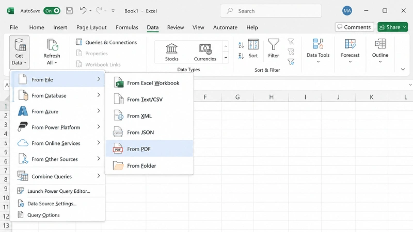Viewport: 413px width, 232px height.
Task: Choose From XML
Action: click(149, 116)
